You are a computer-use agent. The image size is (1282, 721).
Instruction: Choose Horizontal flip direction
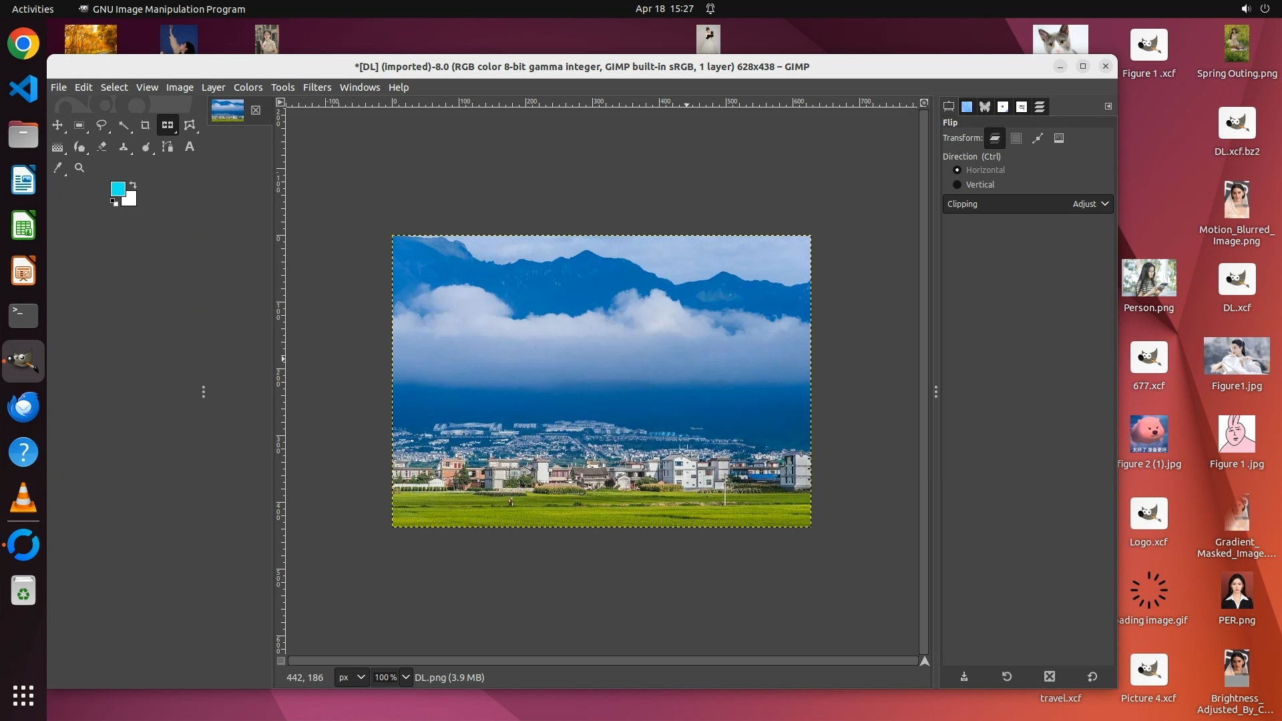(957, 170)
